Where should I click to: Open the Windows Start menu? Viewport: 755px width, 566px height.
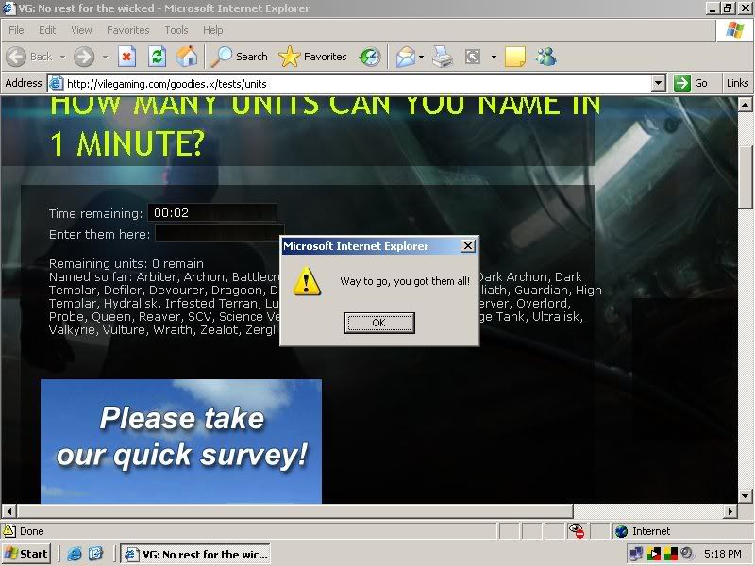click(x=27, y=554)
